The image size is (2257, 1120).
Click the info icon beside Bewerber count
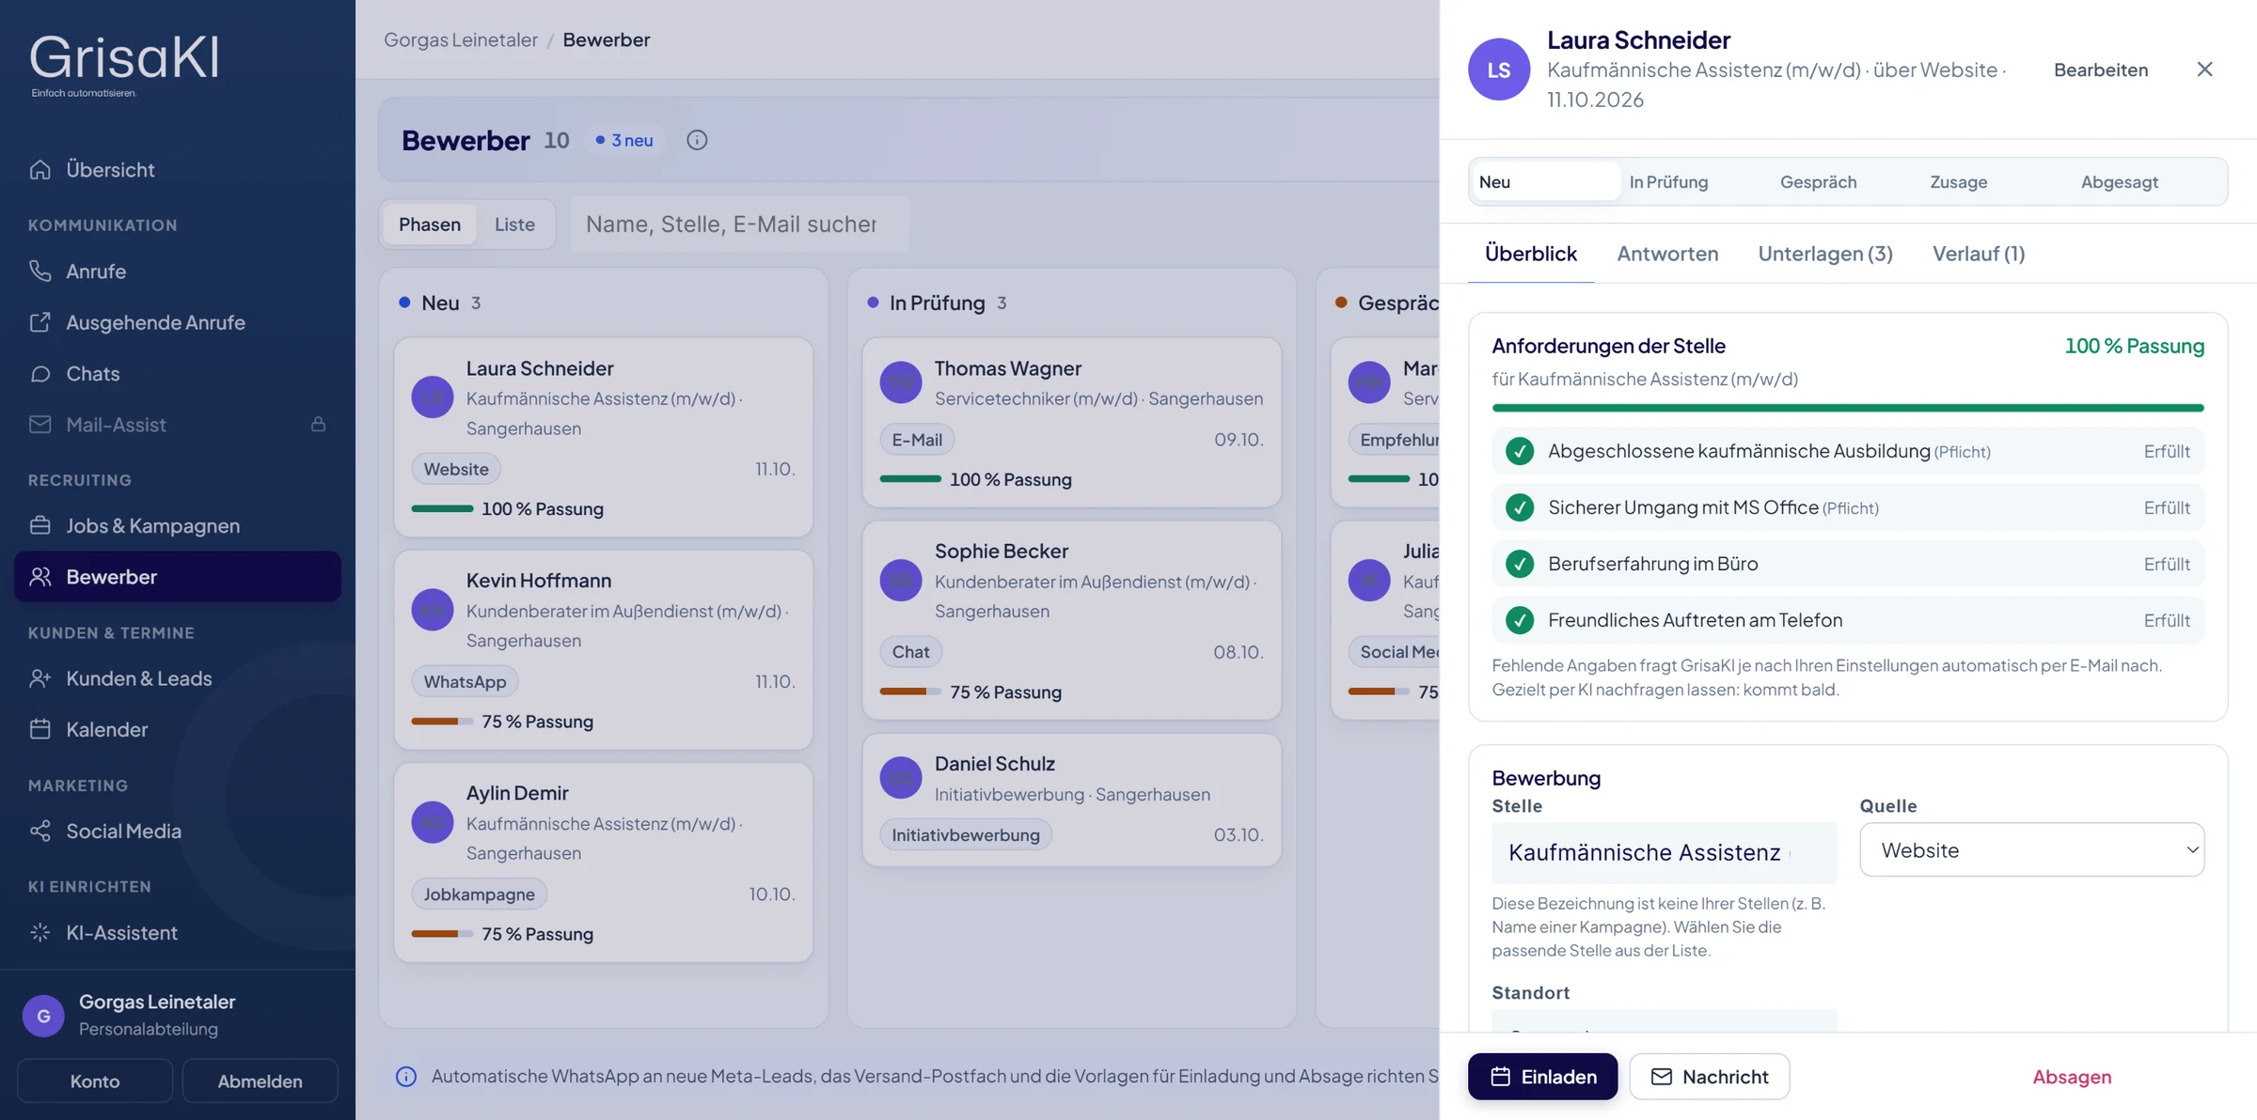point(697,140)
